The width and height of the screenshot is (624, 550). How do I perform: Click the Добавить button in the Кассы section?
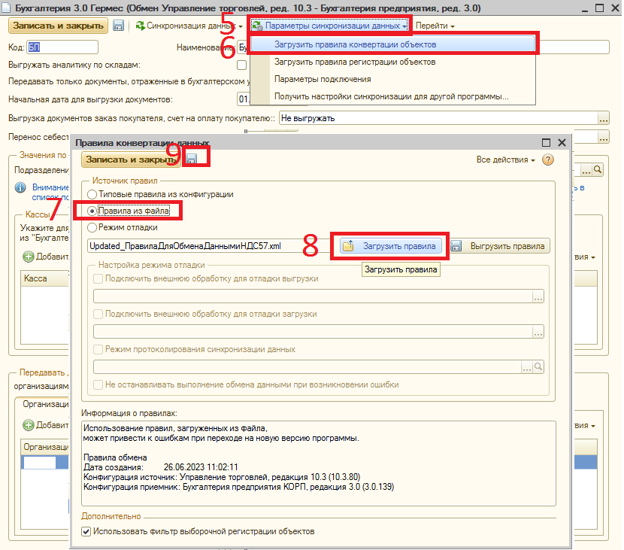click(x=45, y=257)
